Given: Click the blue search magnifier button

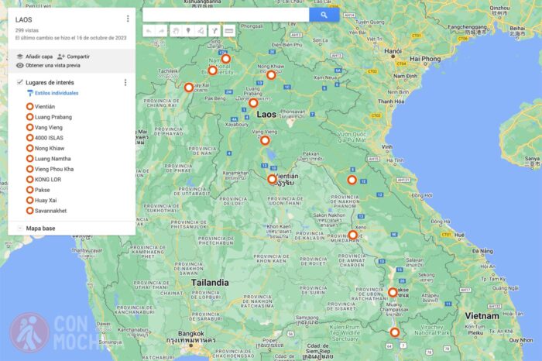Looking at the screenshot, I should [x=324, y=15].
